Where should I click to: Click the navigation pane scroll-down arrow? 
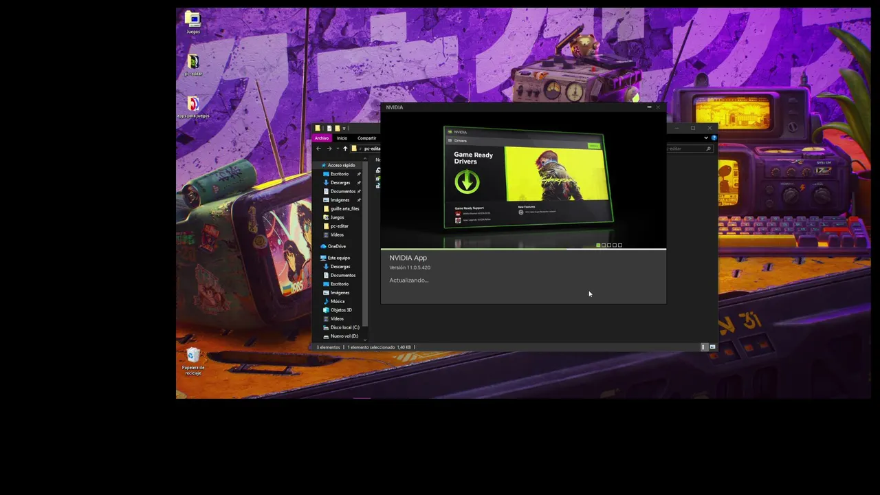coord(365,339)
